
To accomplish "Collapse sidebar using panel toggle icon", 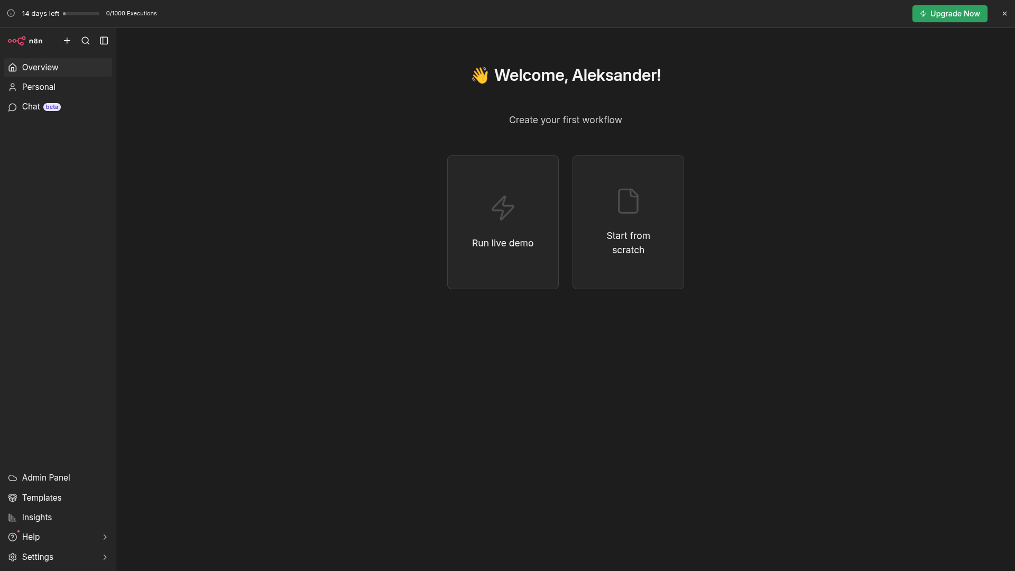I will 104,41.
